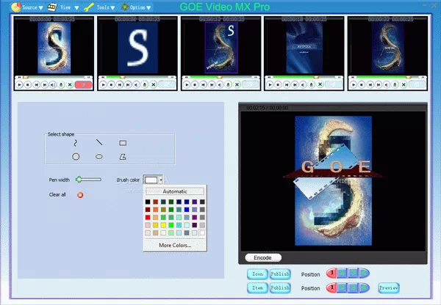
Task: Select position 1 in the bottom Position row
Action: click(332, 288)
